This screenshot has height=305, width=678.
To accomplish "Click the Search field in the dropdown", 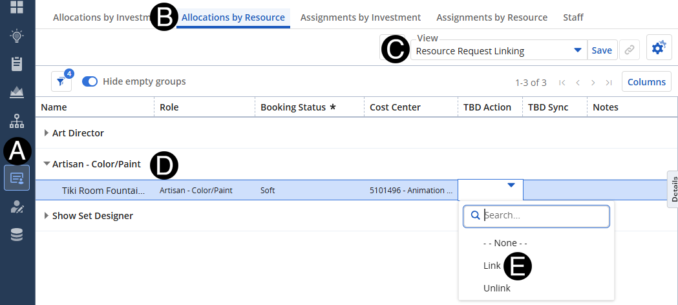I will coord(543,216).
